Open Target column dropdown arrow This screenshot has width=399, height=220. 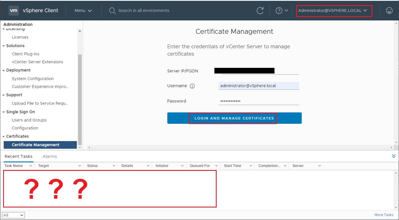[80, 166]
